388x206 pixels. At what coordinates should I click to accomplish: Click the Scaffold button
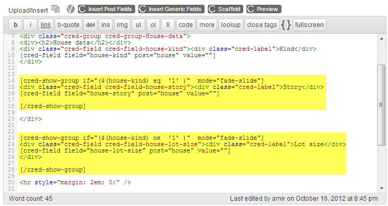tap(225, 9)
